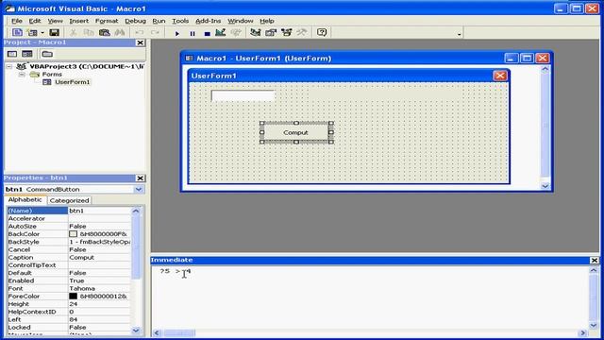Open the Run menu
This screenshot has height=340, width=604.
(159, 21)
